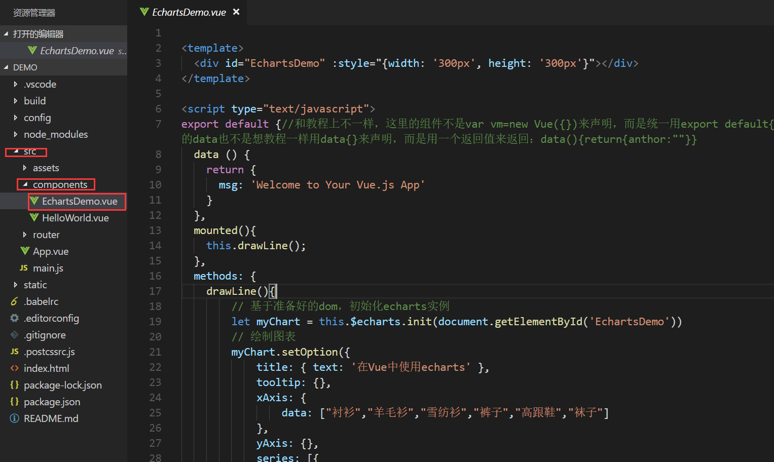Click line number 7 in the gutter
774x462 pixels.
pyautogui.click(x=158, y=124)
